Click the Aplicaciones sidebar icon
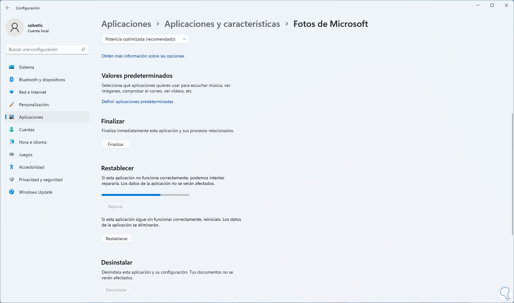 (x=12, y=117)
